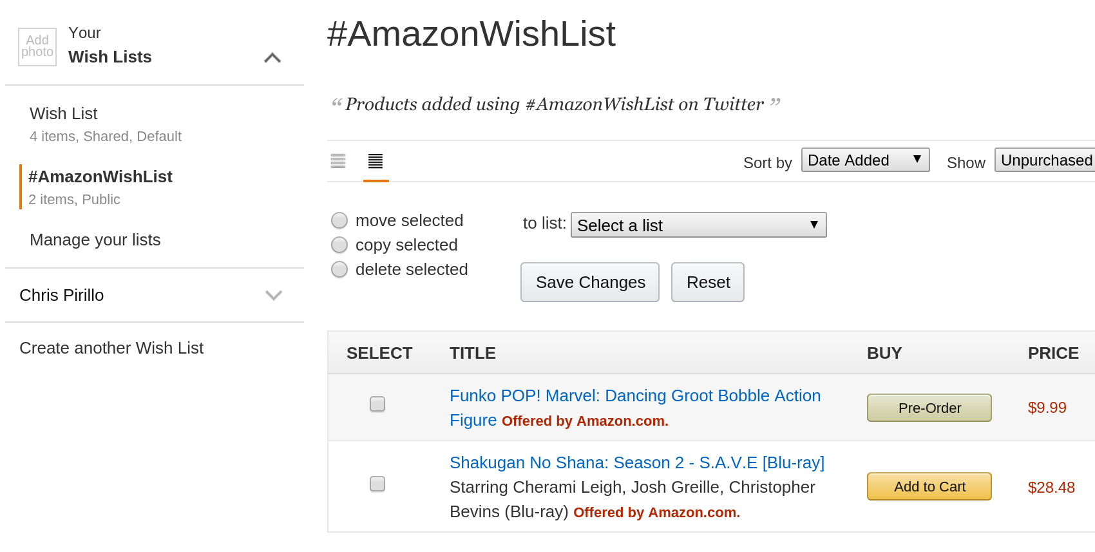
Task: Check the Shakugan No Shana select checkbox
Action: 377,484
